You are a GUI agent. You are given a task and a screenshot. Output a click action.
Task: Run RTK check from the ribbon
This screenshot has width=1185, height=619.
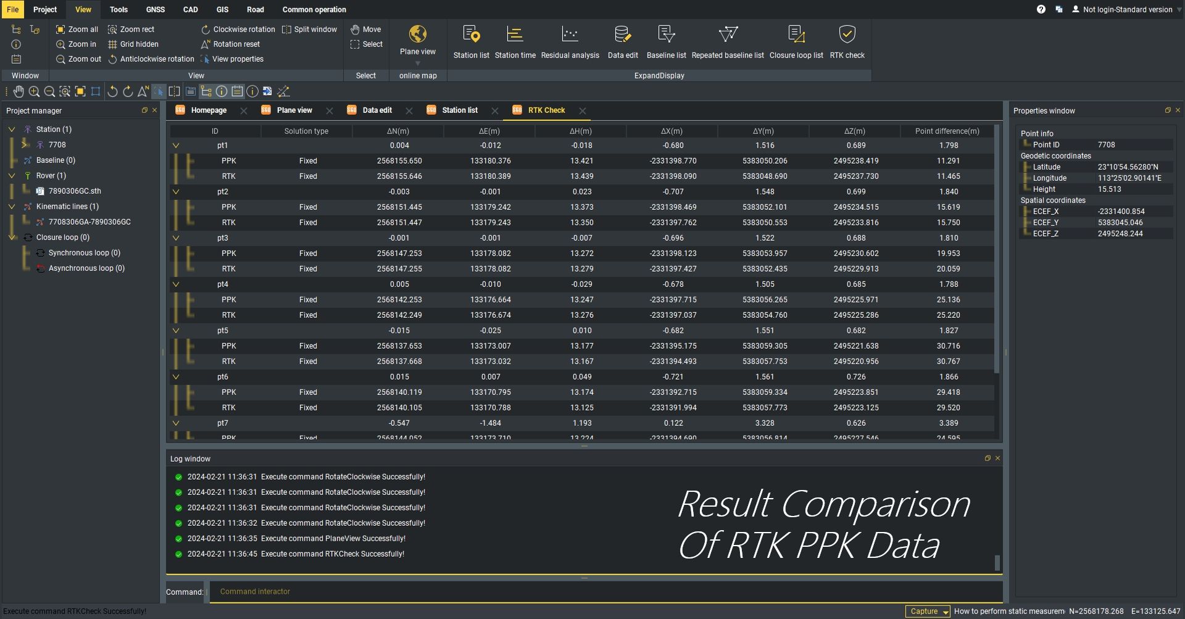click(847, 42)
